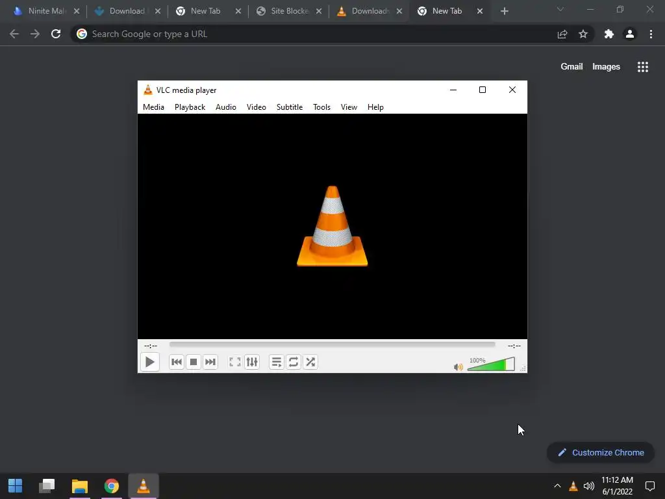
Task: Open Chrome profile avatar menu
Action: 630,34
